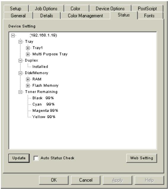This screenshot has height=189, width=168.
Task: Select the (192.168.1.19) device entry
Action: (43, 35)
